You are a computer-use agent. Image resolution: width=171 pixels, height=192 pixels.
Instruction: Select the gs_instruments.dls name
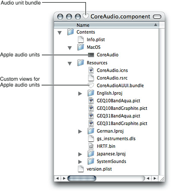(x=116, y=139)
